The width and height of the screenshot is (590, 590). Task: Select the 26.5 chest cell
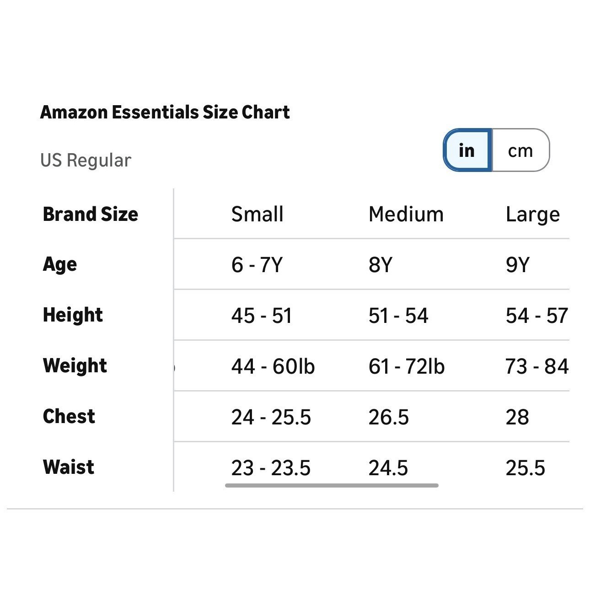[x=388, y=417]
